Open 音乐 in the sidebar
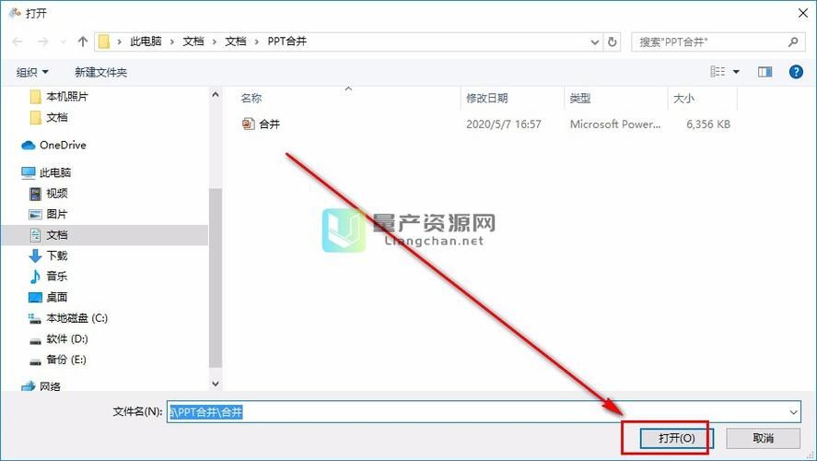This screenshot has width=817, height=461. click(48, 277)
